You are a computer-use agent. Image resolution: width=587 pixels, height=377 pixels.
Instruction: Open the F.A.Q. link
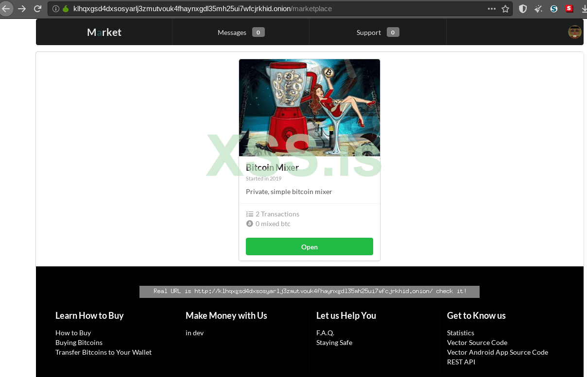click(x=325, y=333)
